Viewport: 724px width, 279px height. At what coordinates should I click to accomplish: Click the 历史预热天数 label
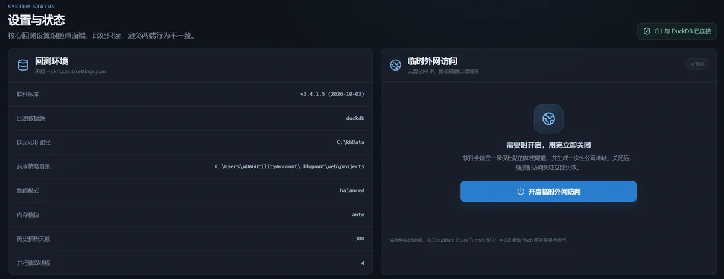click(34, 239)
